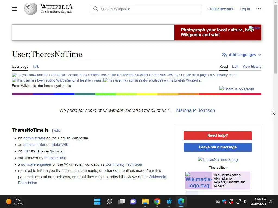Click the cloud OneDrive tray icon
278x208 pixels.
(x=218, y=201)
